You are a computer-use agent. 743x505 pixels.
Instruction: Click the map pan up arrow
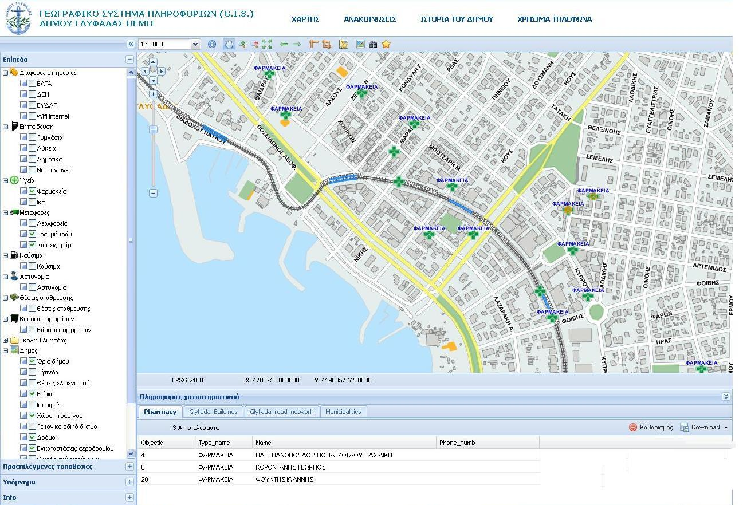(x=153, y=62)
